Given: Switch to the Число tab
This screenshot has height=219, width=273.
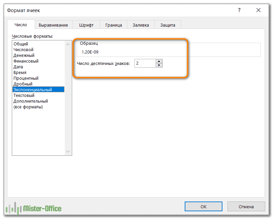Looking at the screenshot, I should click(21, 25).
